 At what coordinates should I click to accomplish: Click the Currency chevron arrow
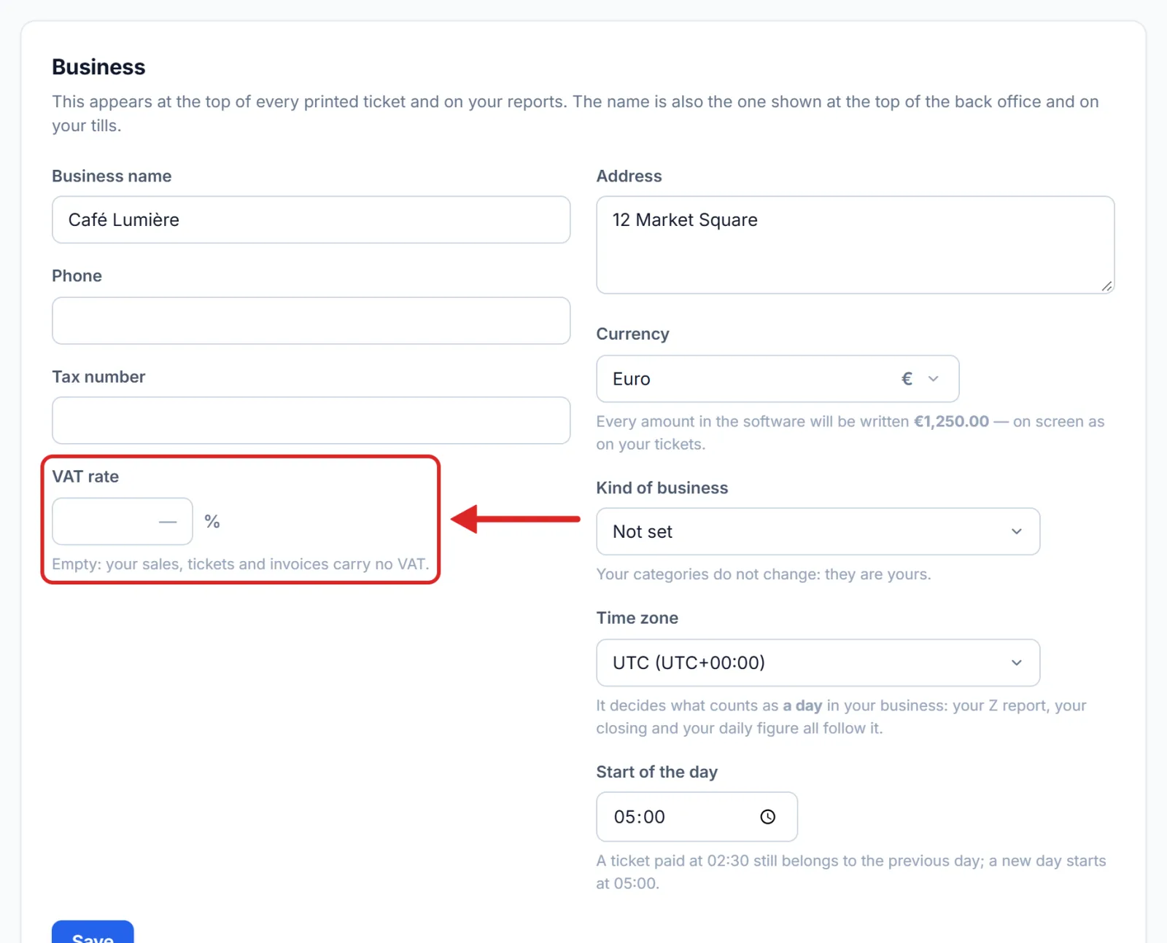933,379
